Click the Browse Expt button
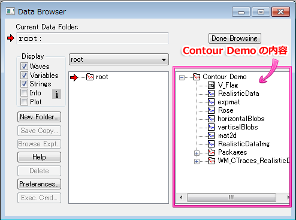Screen dimensions: 296x220 click(39, 144)
